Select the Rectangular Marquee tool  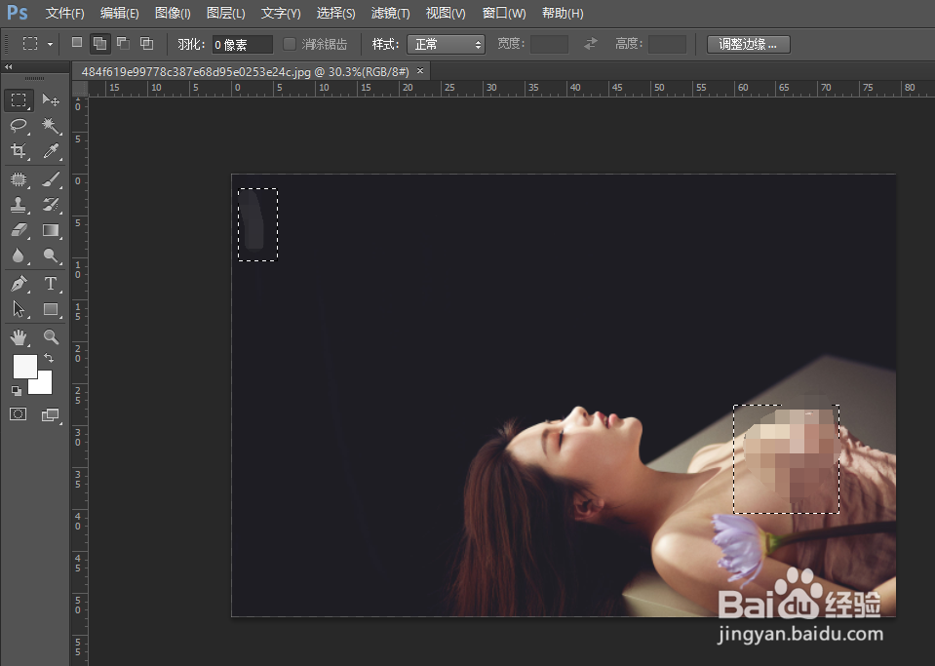19,100
